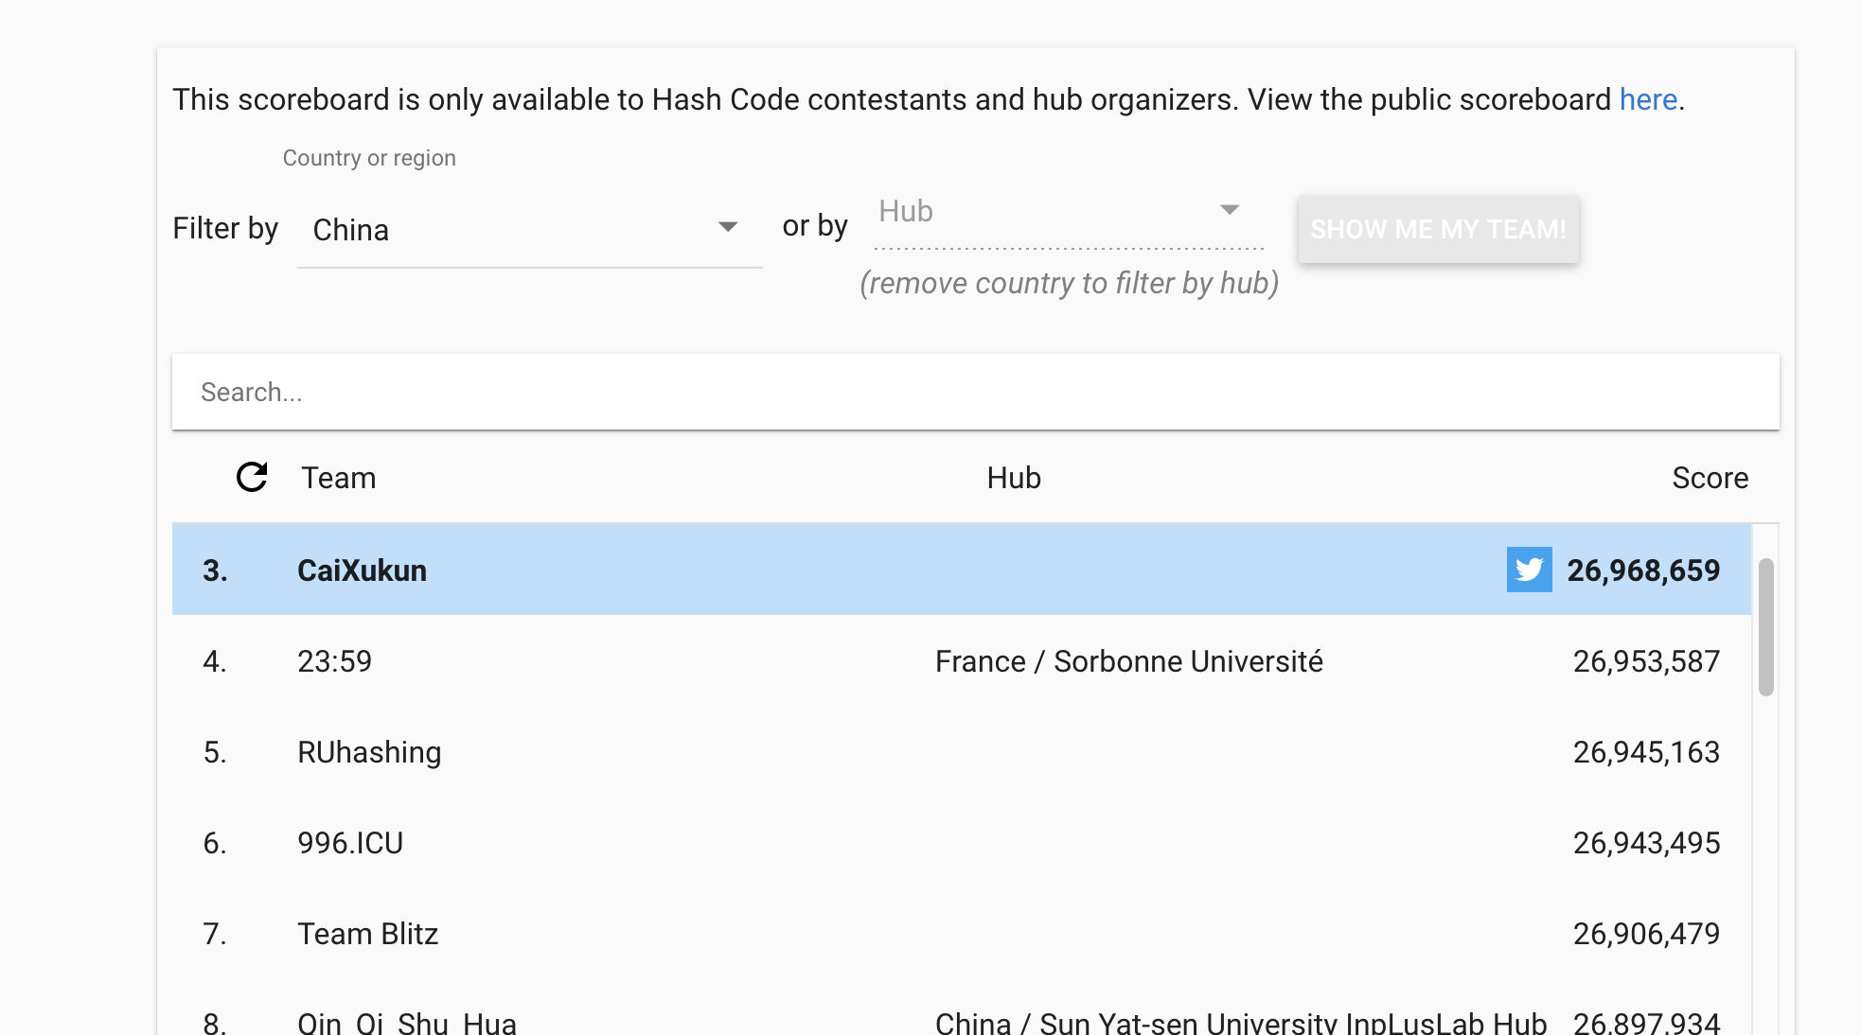Open the Country or region dropdown arrow
Screen dimensions: 1861x1035
[x=727, y=227]
